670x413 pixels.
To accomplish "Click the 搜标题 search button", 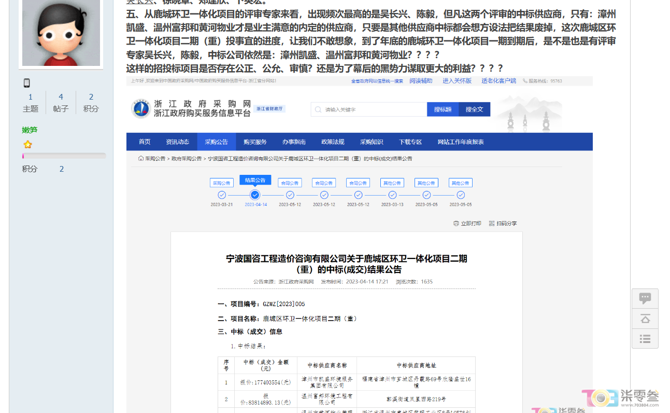I will (x=443, y=109).
